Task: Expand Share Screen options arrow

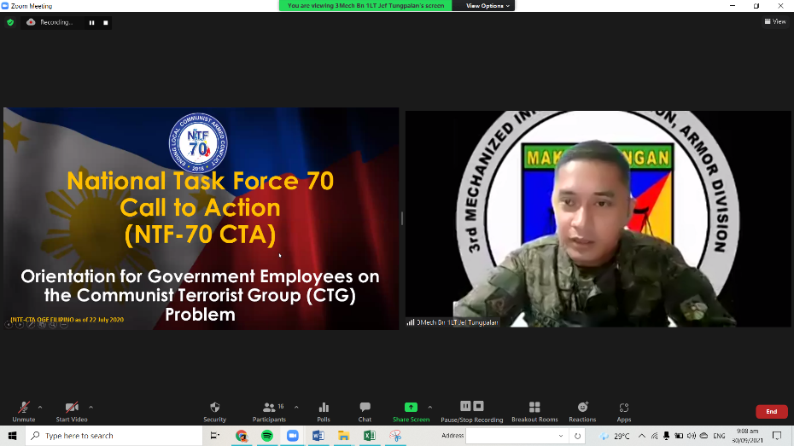Action: [430, 407]
